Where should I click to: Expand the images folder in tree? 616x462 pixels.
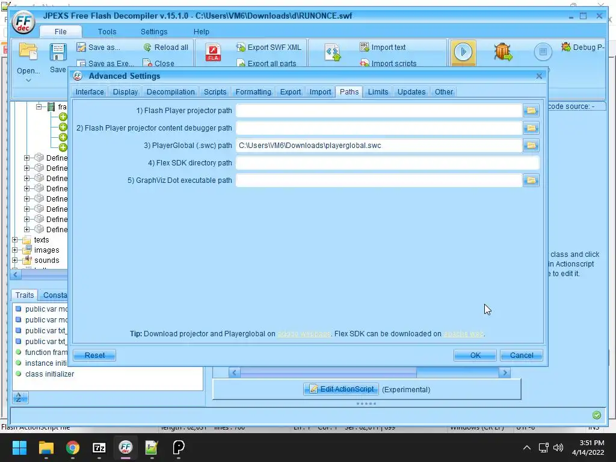pyautogui.click(x=15, y=250)
